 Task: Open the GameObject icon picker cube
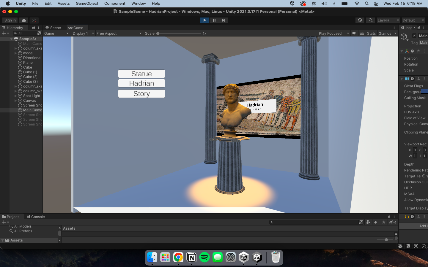404,37
